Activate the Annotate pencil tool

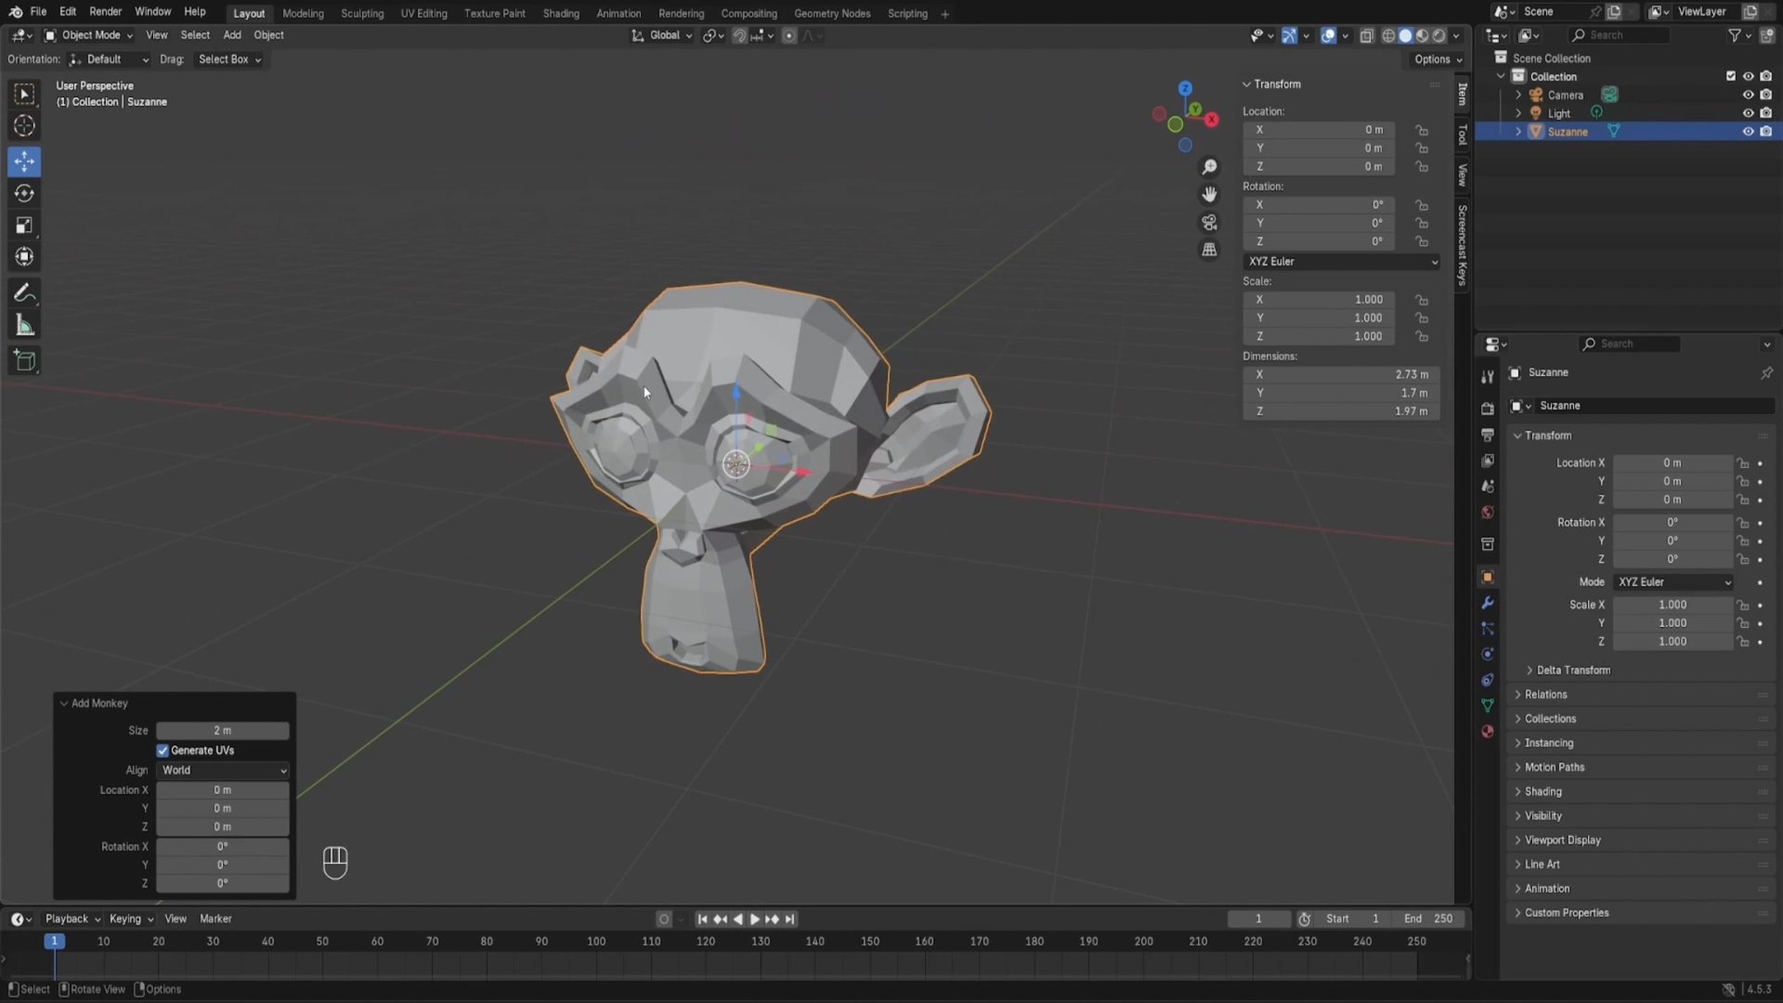25,293
